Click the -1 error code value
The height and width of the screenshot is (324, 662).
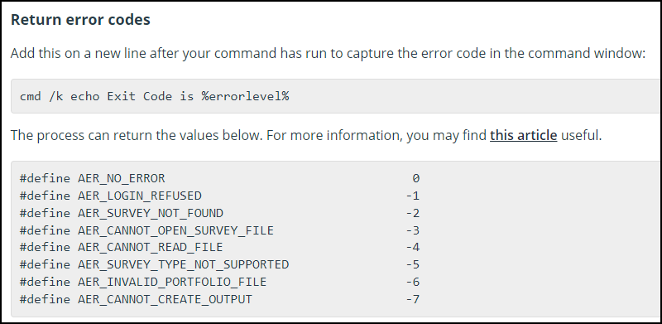pyautogui.click(x=412, y=196)
